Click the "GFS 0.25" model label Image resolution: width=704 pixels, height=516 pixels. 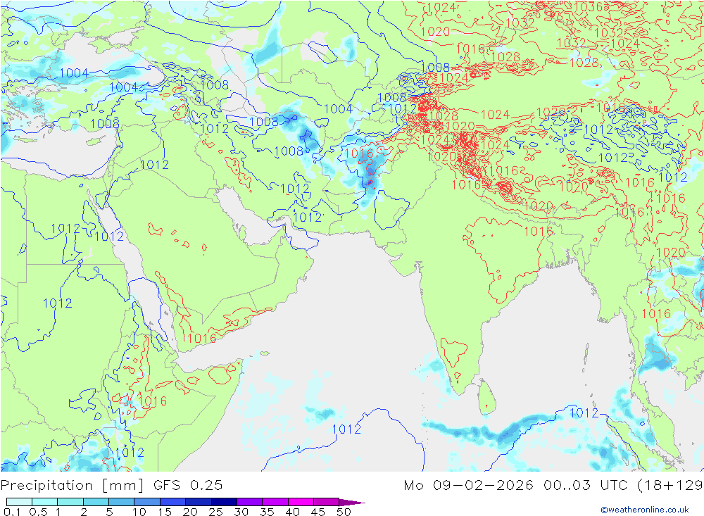[x=188, y=485]
